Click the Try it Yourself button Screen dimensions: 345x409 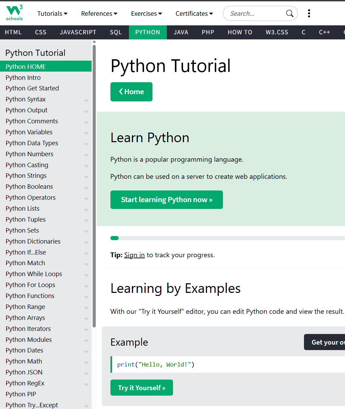point(142,388)
